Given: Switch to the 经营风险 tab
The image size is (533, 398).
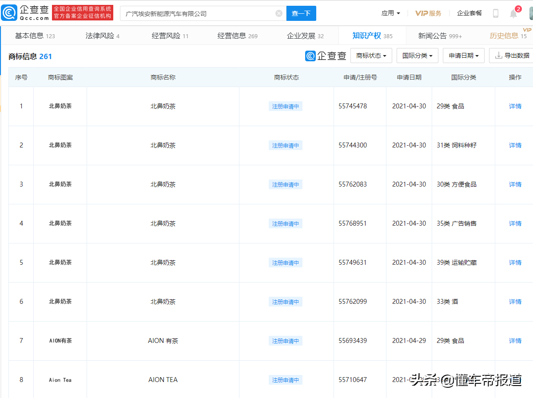Looking at the screenshot, I should click(170, 36).
